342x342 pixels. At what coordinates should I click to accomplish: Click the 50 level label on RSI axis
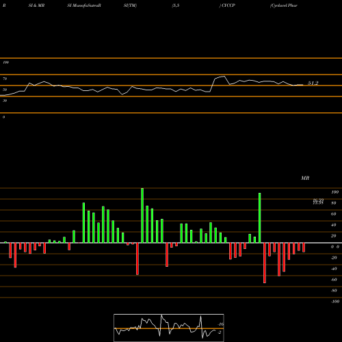coord(5,90)
